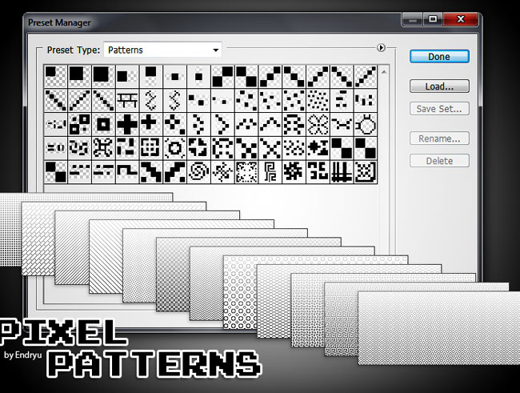Open the Preset Manager flyout menu arrow
520x393 pixels.
point(381,48)
